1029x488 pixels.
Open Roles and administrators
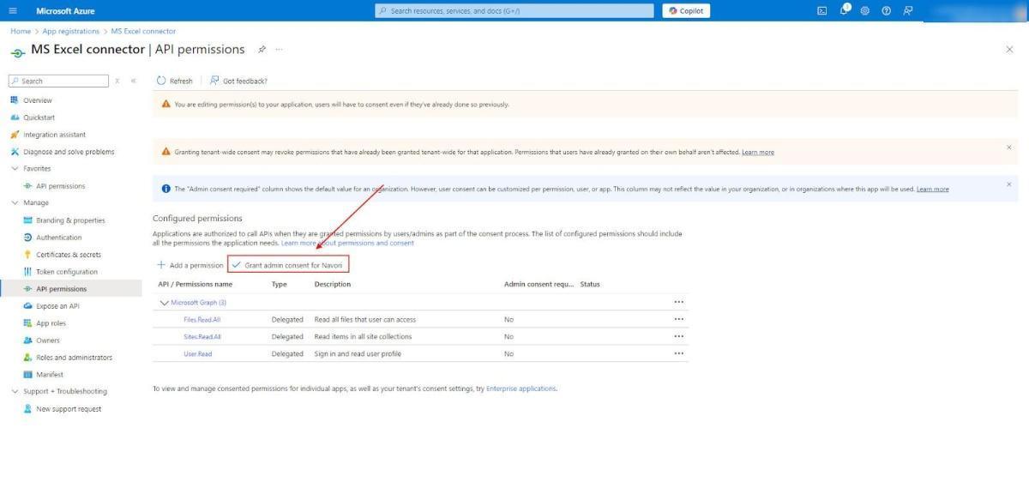point(74,358)
